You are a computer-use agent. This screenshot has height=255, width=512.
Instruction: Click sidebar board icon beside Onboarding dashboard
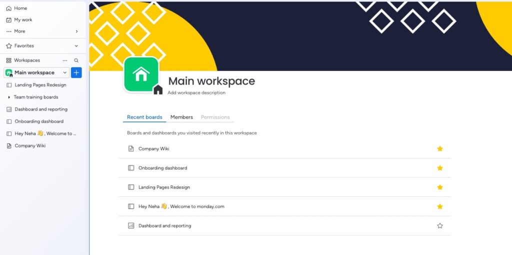(x=9, y=122)
